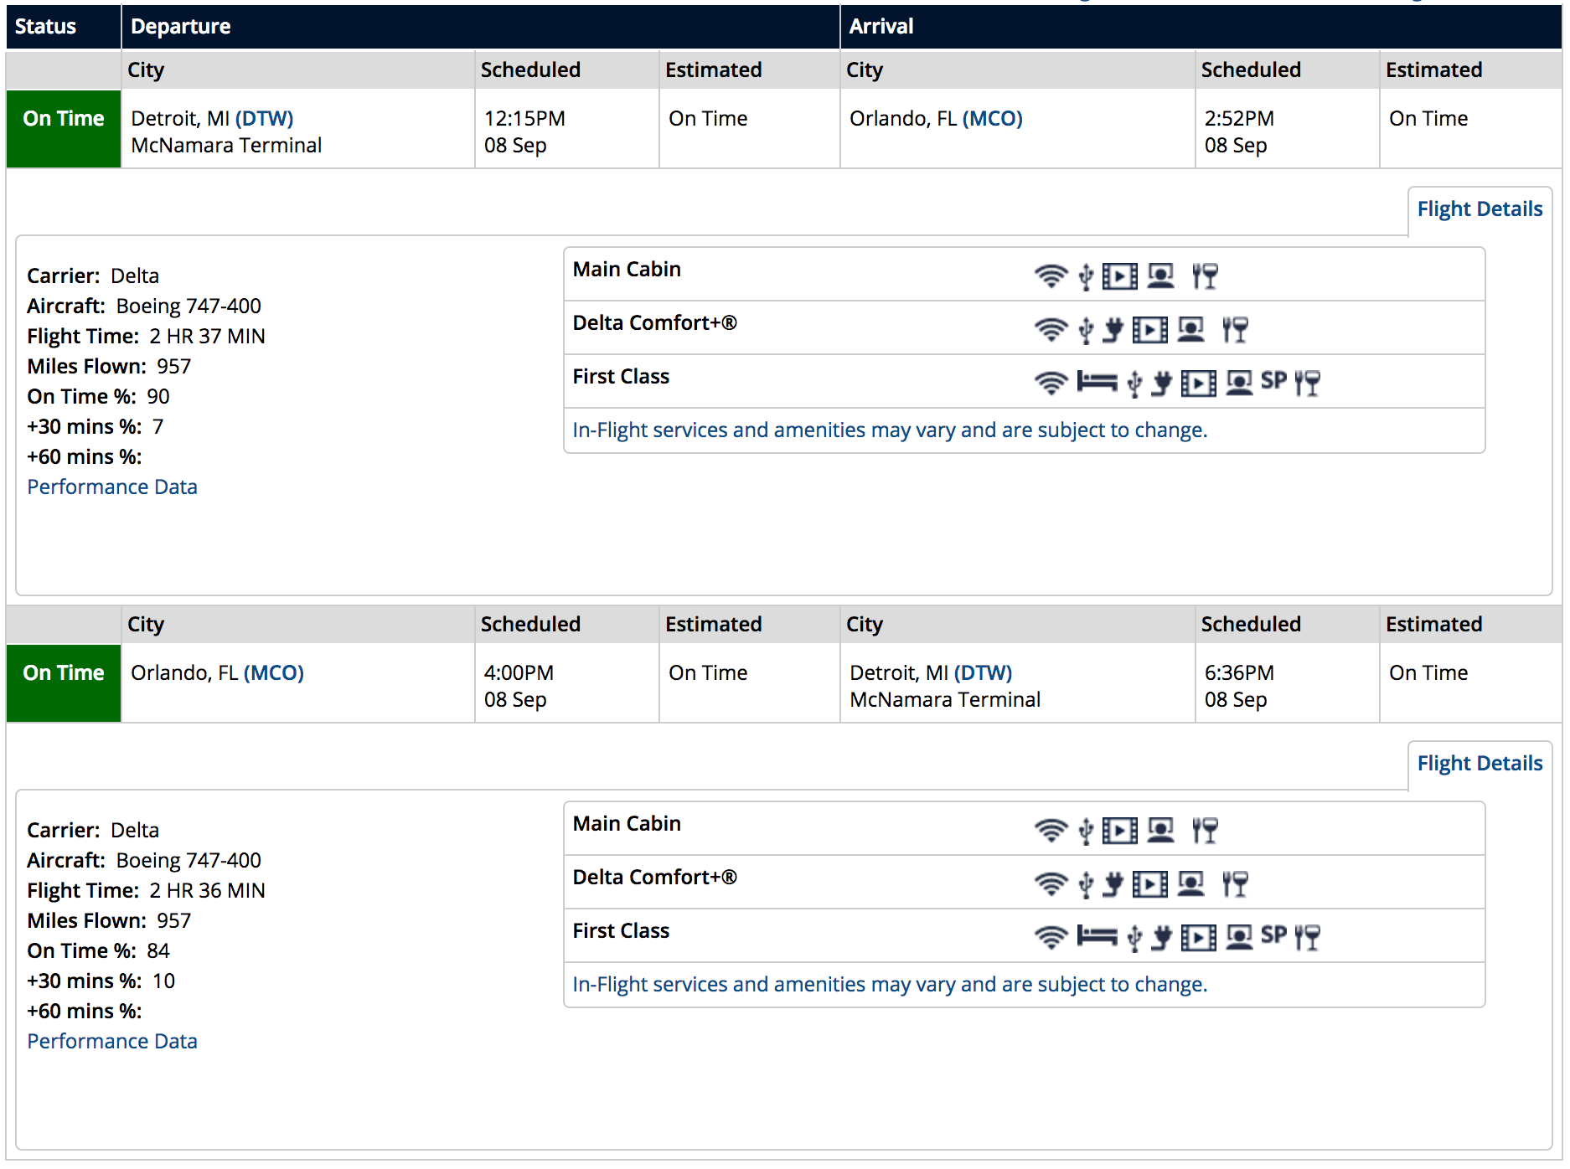Click dining icon in first flight's Main Cabin row
1570x1169 pixels.
1205,276
